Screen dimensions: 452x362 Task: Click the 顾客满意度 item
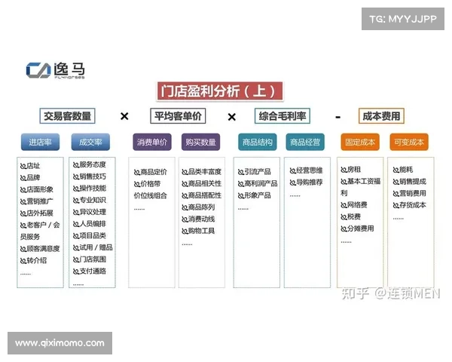40,249
